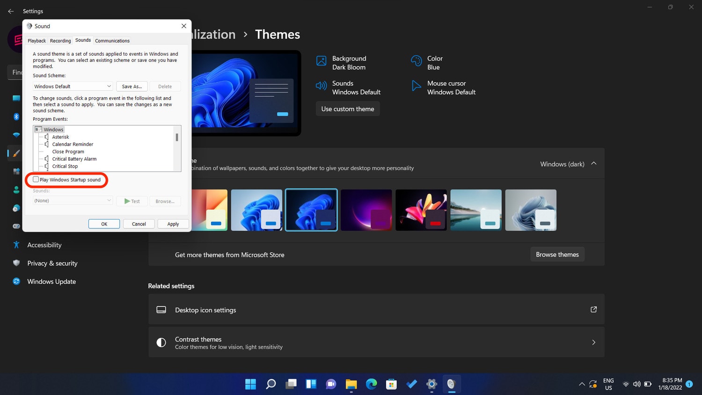Open Bluetooth & devices sidebar icon

[16, 117]
